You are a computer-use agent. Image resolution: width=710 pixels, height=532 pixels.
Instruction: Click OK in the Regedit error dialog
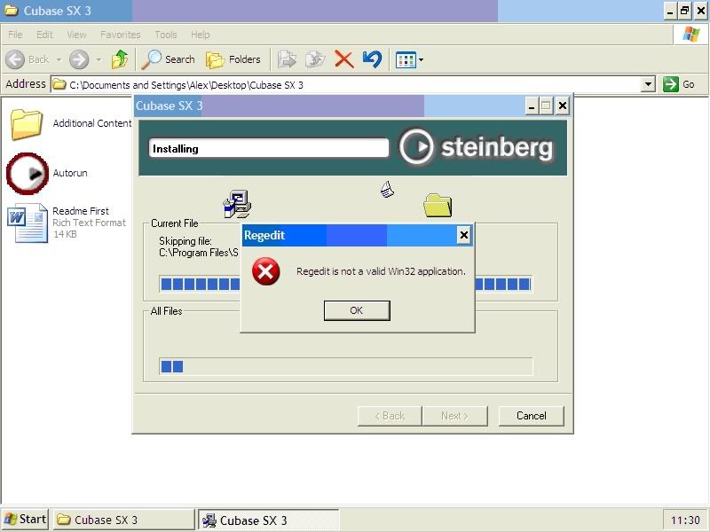pos(357,310)
